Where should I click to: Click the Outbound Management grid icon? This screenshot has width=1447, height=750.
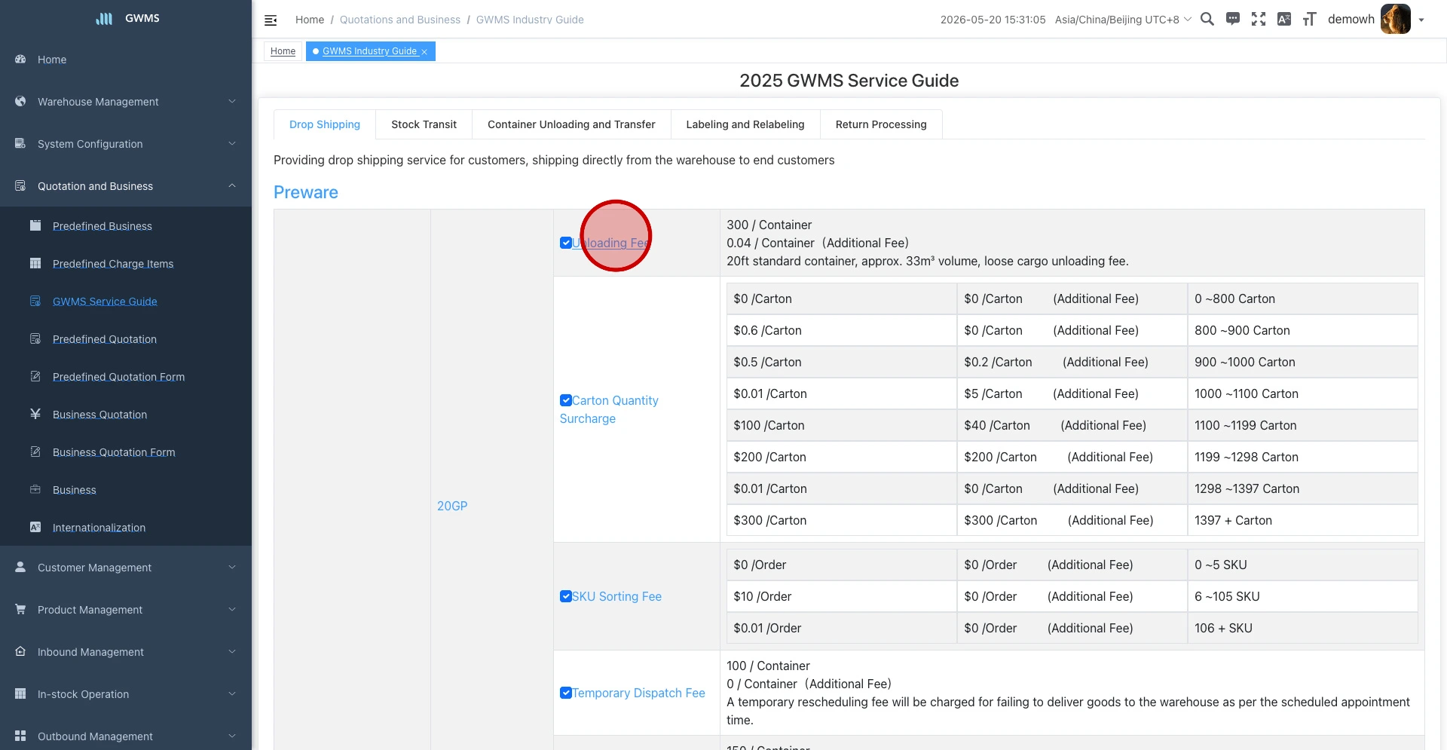tap(20, 736)
